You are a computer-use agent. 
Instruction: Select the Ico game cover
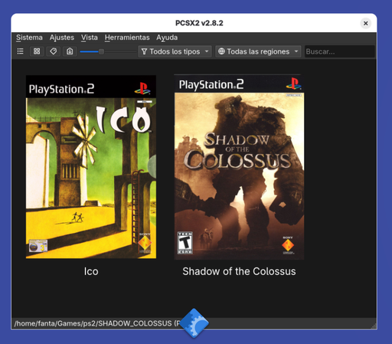[x=91, y=167]
